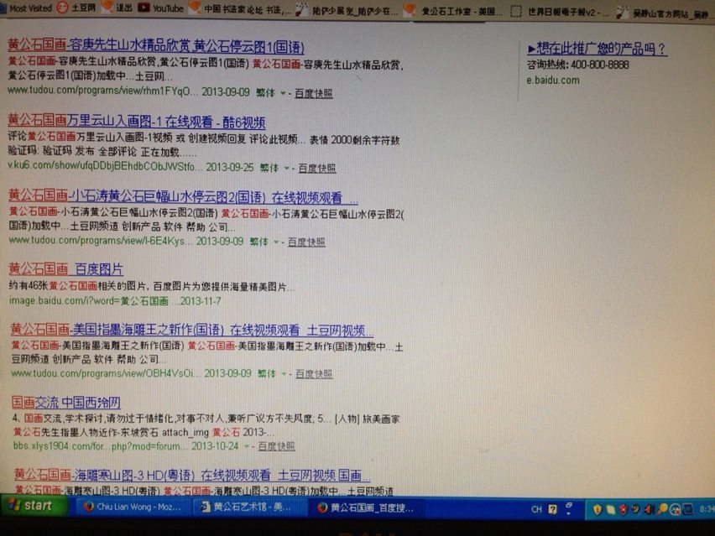Click the language bar help question-mark icon
This screenshot has width=715, height=536.
pos(553,509)
